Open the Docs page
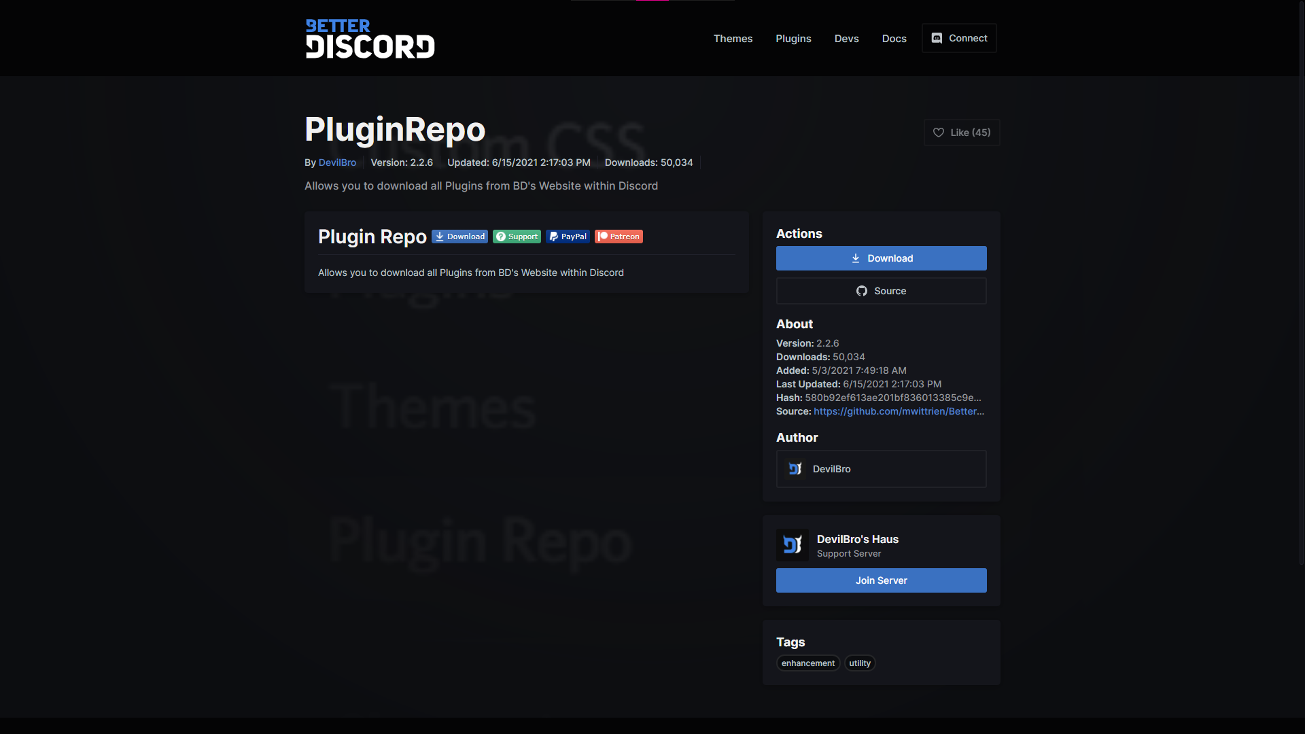 pyautogui.click(x=894, y=38)
